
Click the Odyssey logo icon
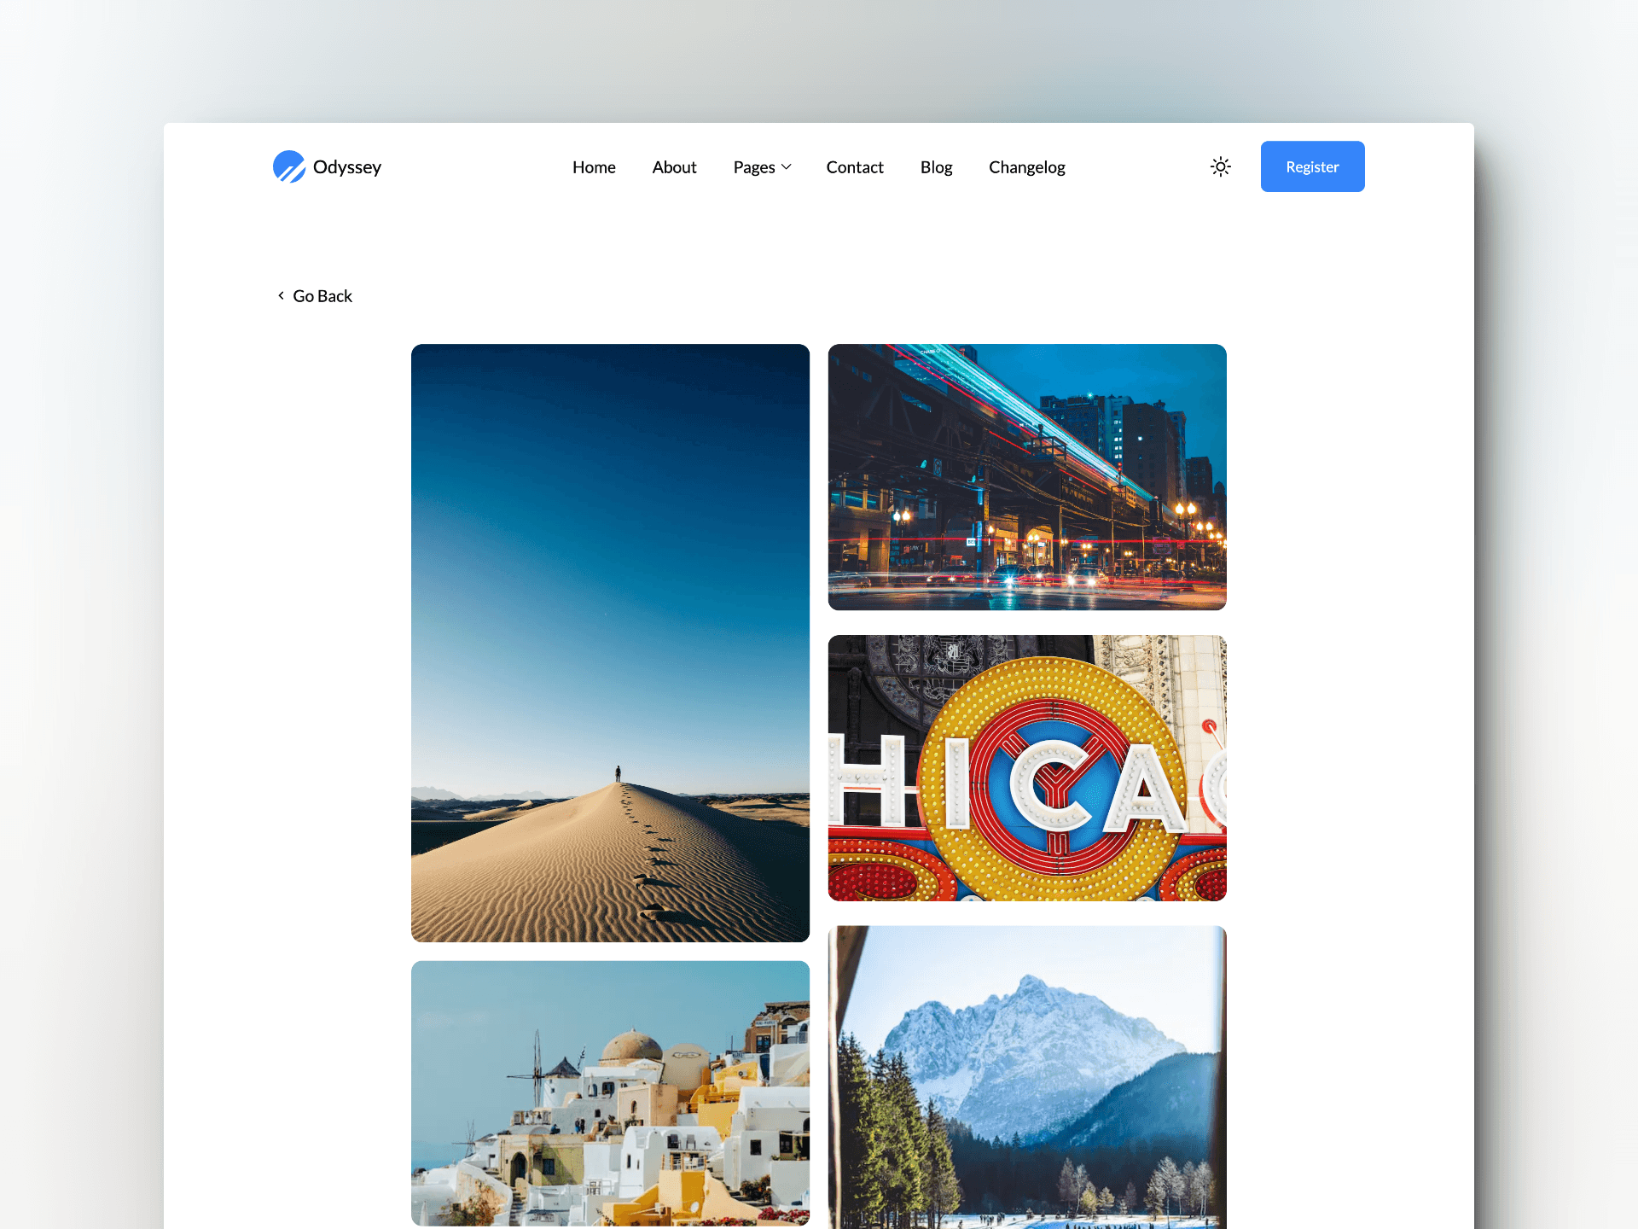(289, 166)
